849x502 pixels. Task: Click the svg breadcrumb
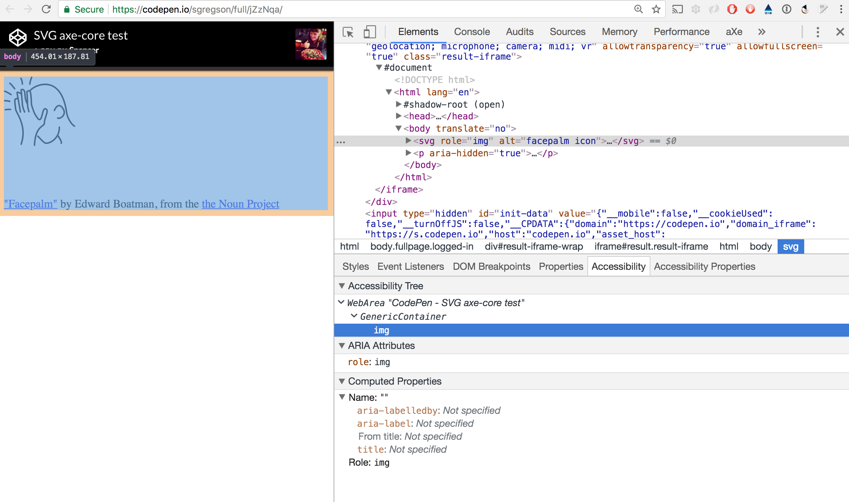coord(791,246)
